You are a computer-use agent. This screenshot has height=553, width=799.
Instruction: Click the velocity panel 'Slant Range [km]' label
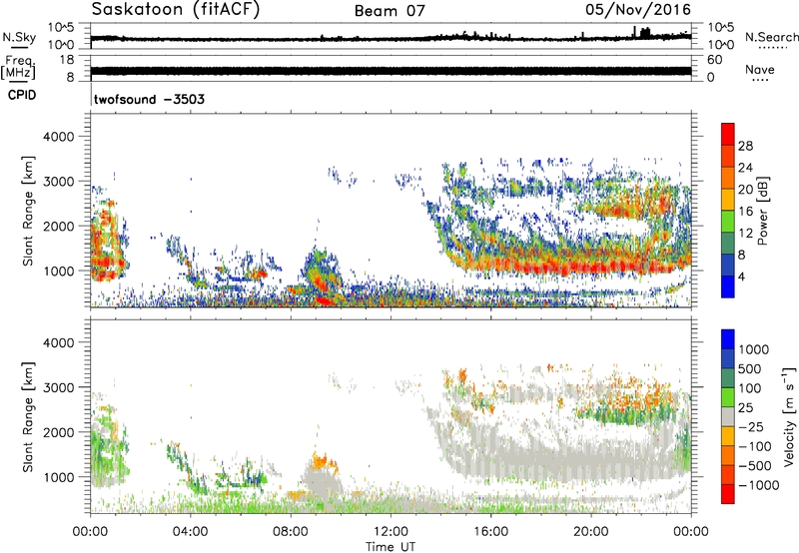[x=28, y=417]
